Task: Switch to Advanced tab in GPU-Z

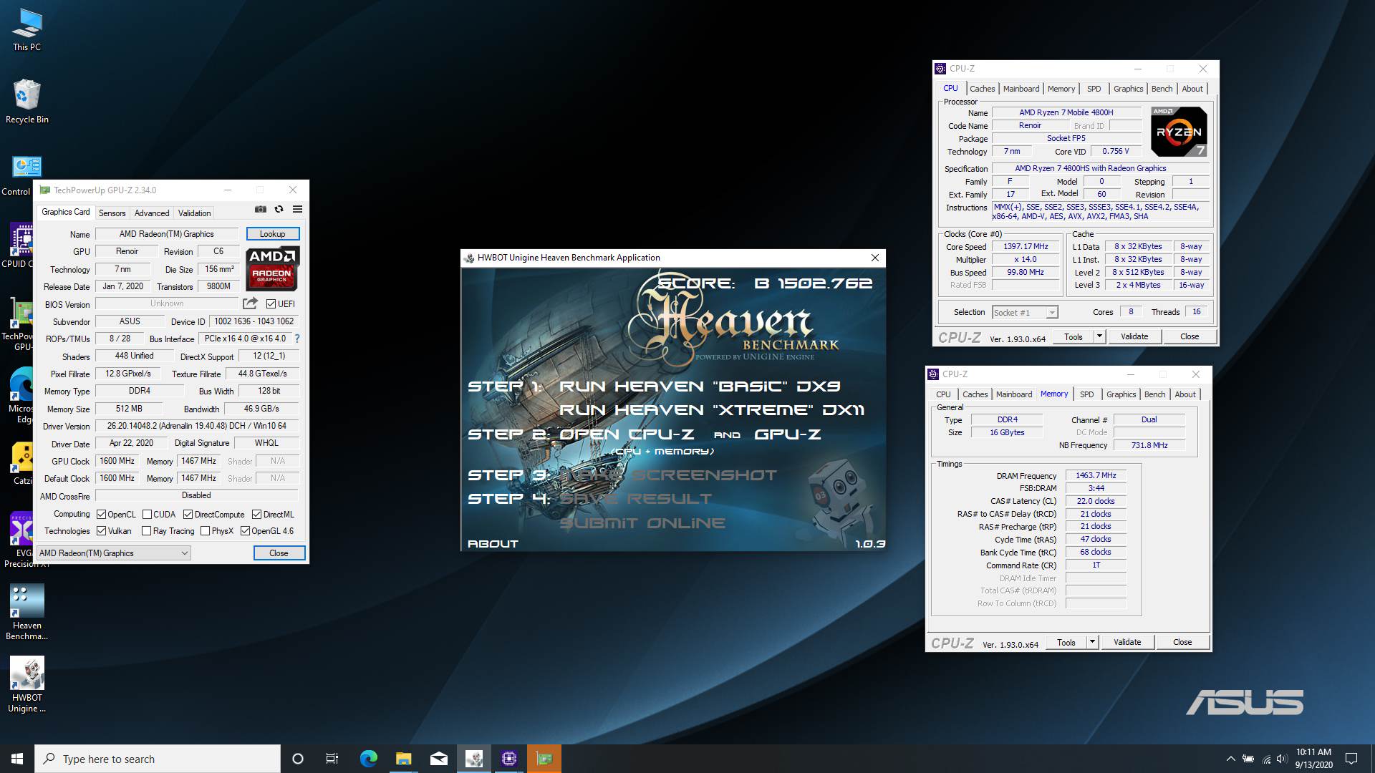Action: tap(152, 213)
